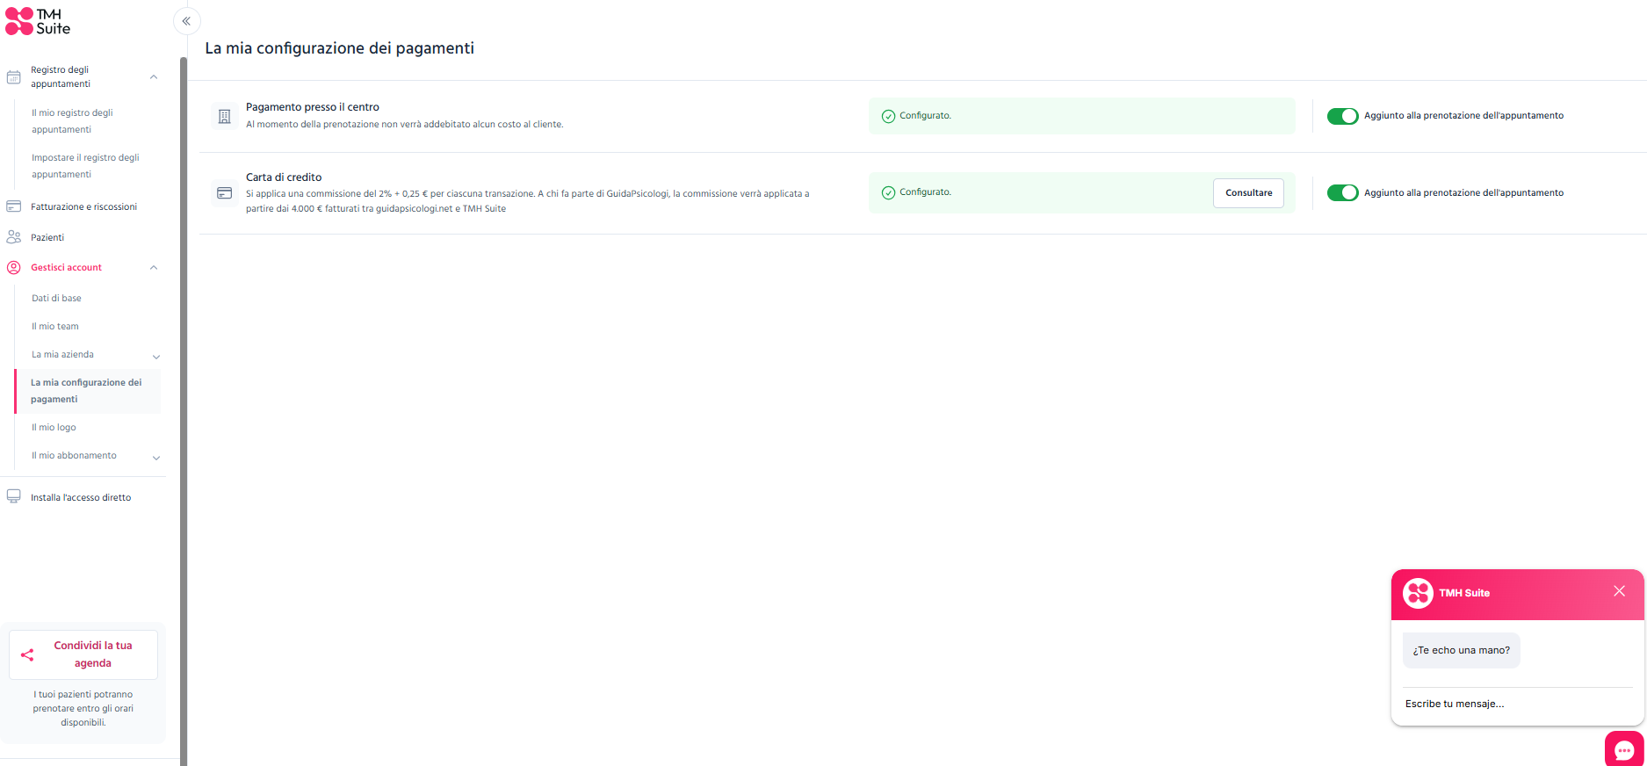Click Il mio abbonamento label
This screenshot has height=766, width=1647.
tap(74, 455)
